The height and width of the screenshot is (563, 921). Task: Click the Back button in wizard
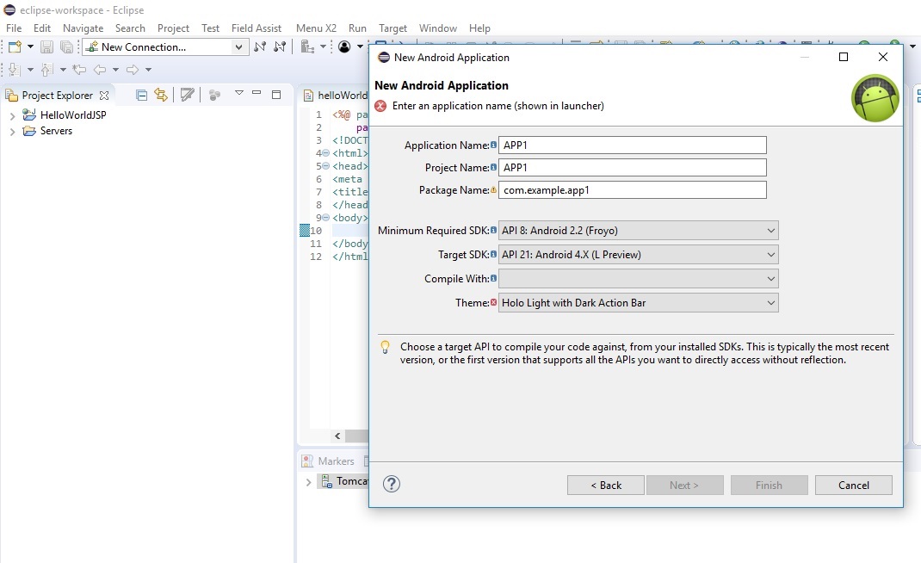point(606,485)
